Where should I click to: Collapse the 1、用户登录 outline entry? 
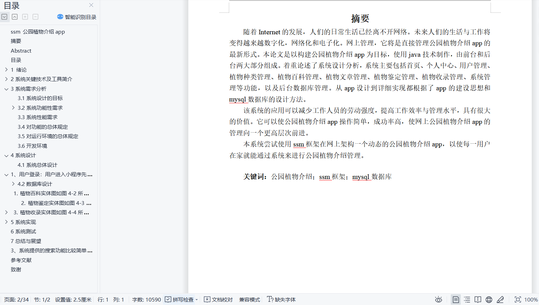(6, 174)
